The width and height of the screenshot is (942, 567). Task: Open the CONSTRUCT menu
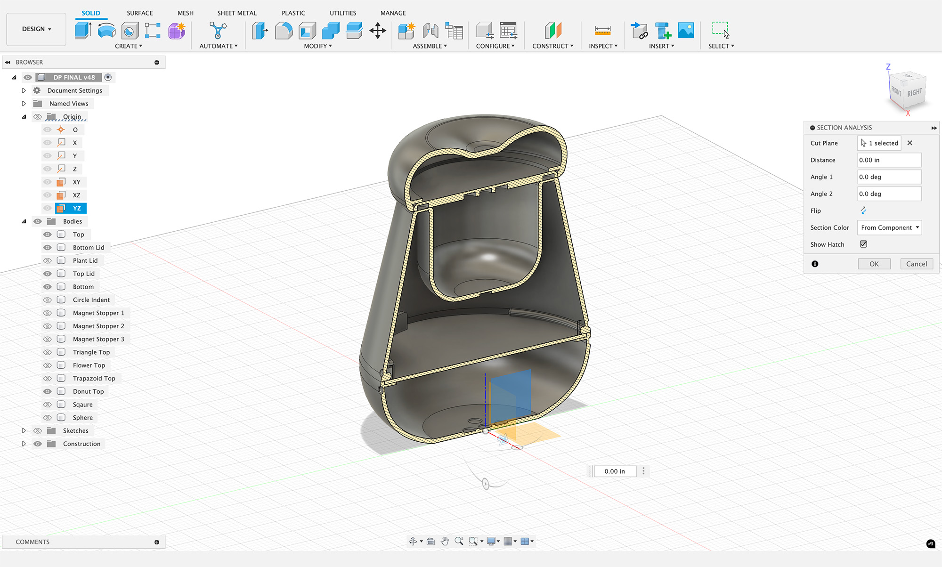552,46
